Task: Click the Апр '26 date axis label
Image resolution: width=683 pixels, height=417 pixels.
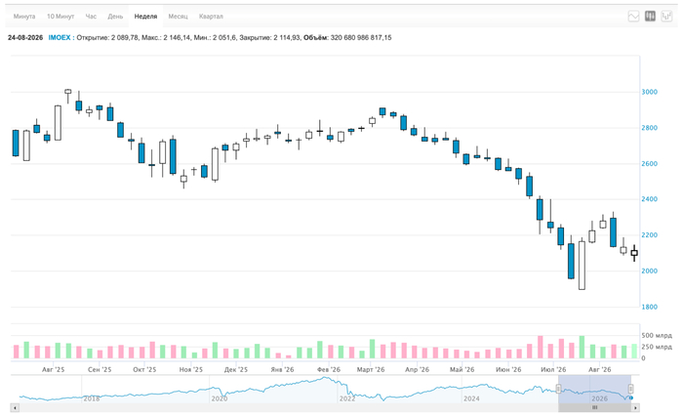Action: 417,369
